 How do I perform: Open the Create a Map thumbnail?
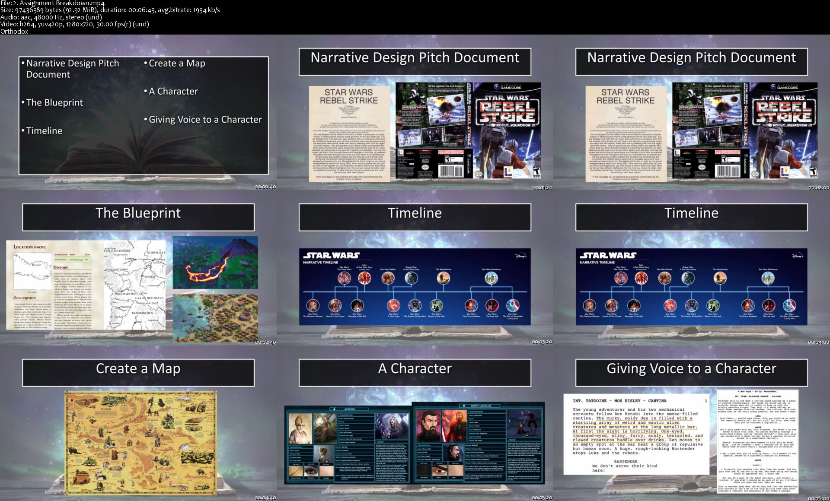pos(138,423)
